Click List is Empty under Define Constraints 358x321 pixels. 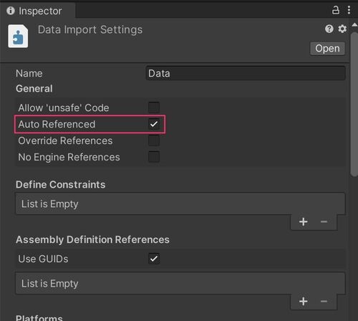49,204
